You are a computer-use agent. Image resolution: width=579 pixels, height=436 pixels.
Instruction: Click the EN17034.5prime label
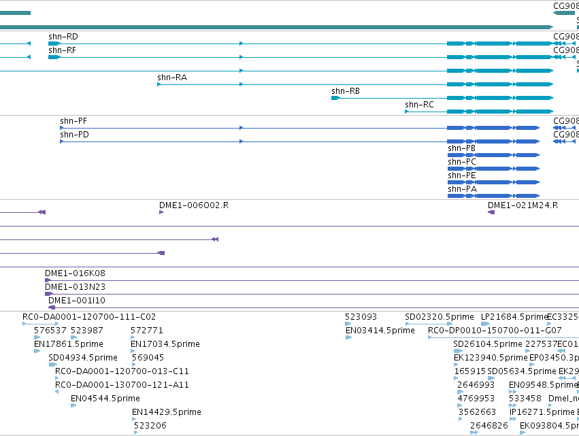pyautogui.click(x=165, y=344)
